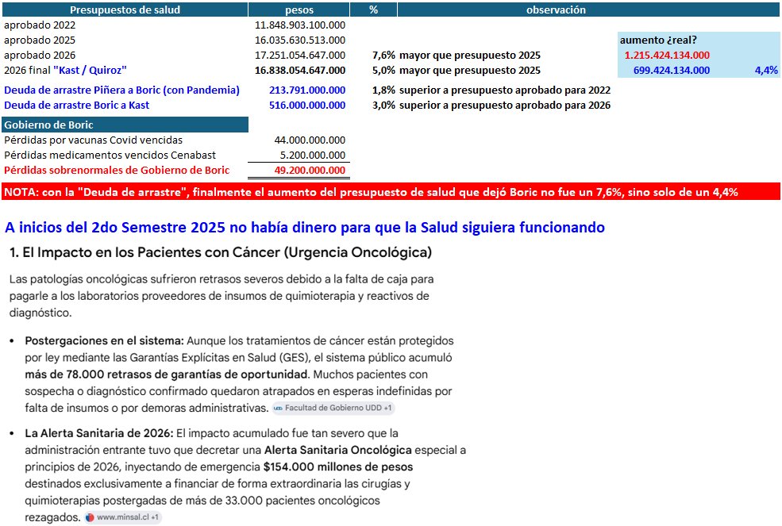Click the bold 'Postergaciones en el sistema:' text
The image size is (782, 526).
coord(104,340)
